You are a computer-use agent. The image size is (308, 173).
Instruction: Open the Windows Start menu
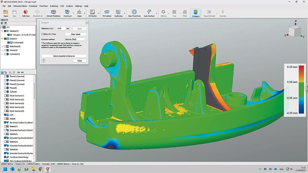(x=5, y=169)
